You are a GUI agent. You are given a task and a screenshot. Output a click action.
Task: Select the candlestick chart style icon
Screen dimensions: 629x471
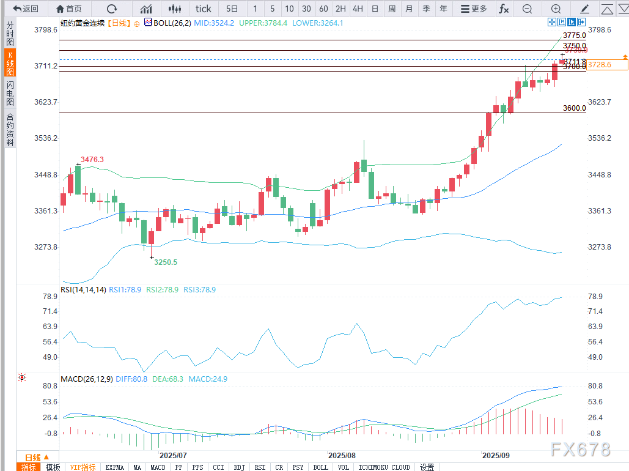click(175, 9)
